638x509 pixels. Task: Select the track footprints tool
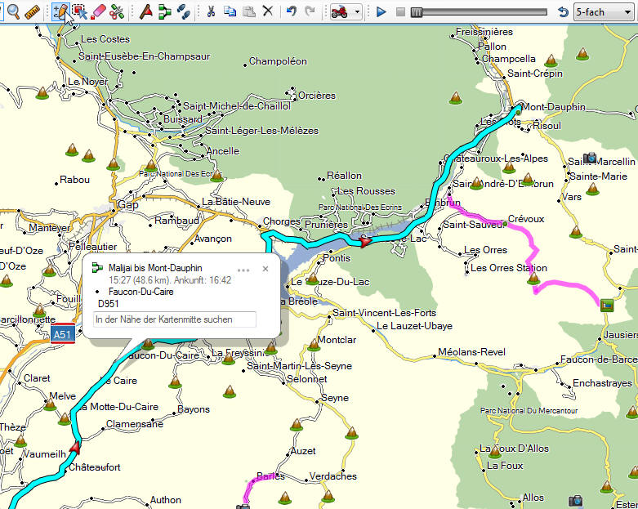click(184, 11)
